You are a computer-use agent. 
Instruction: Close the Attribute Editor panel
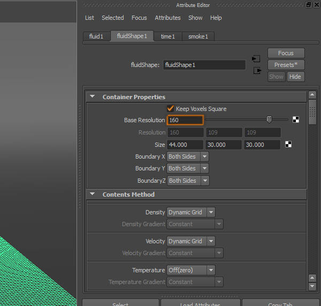point(317,5)
